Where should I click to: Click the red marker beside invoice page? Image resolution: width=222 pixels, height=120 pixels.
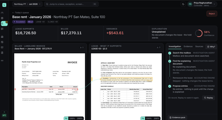click(x=15, y=89)
